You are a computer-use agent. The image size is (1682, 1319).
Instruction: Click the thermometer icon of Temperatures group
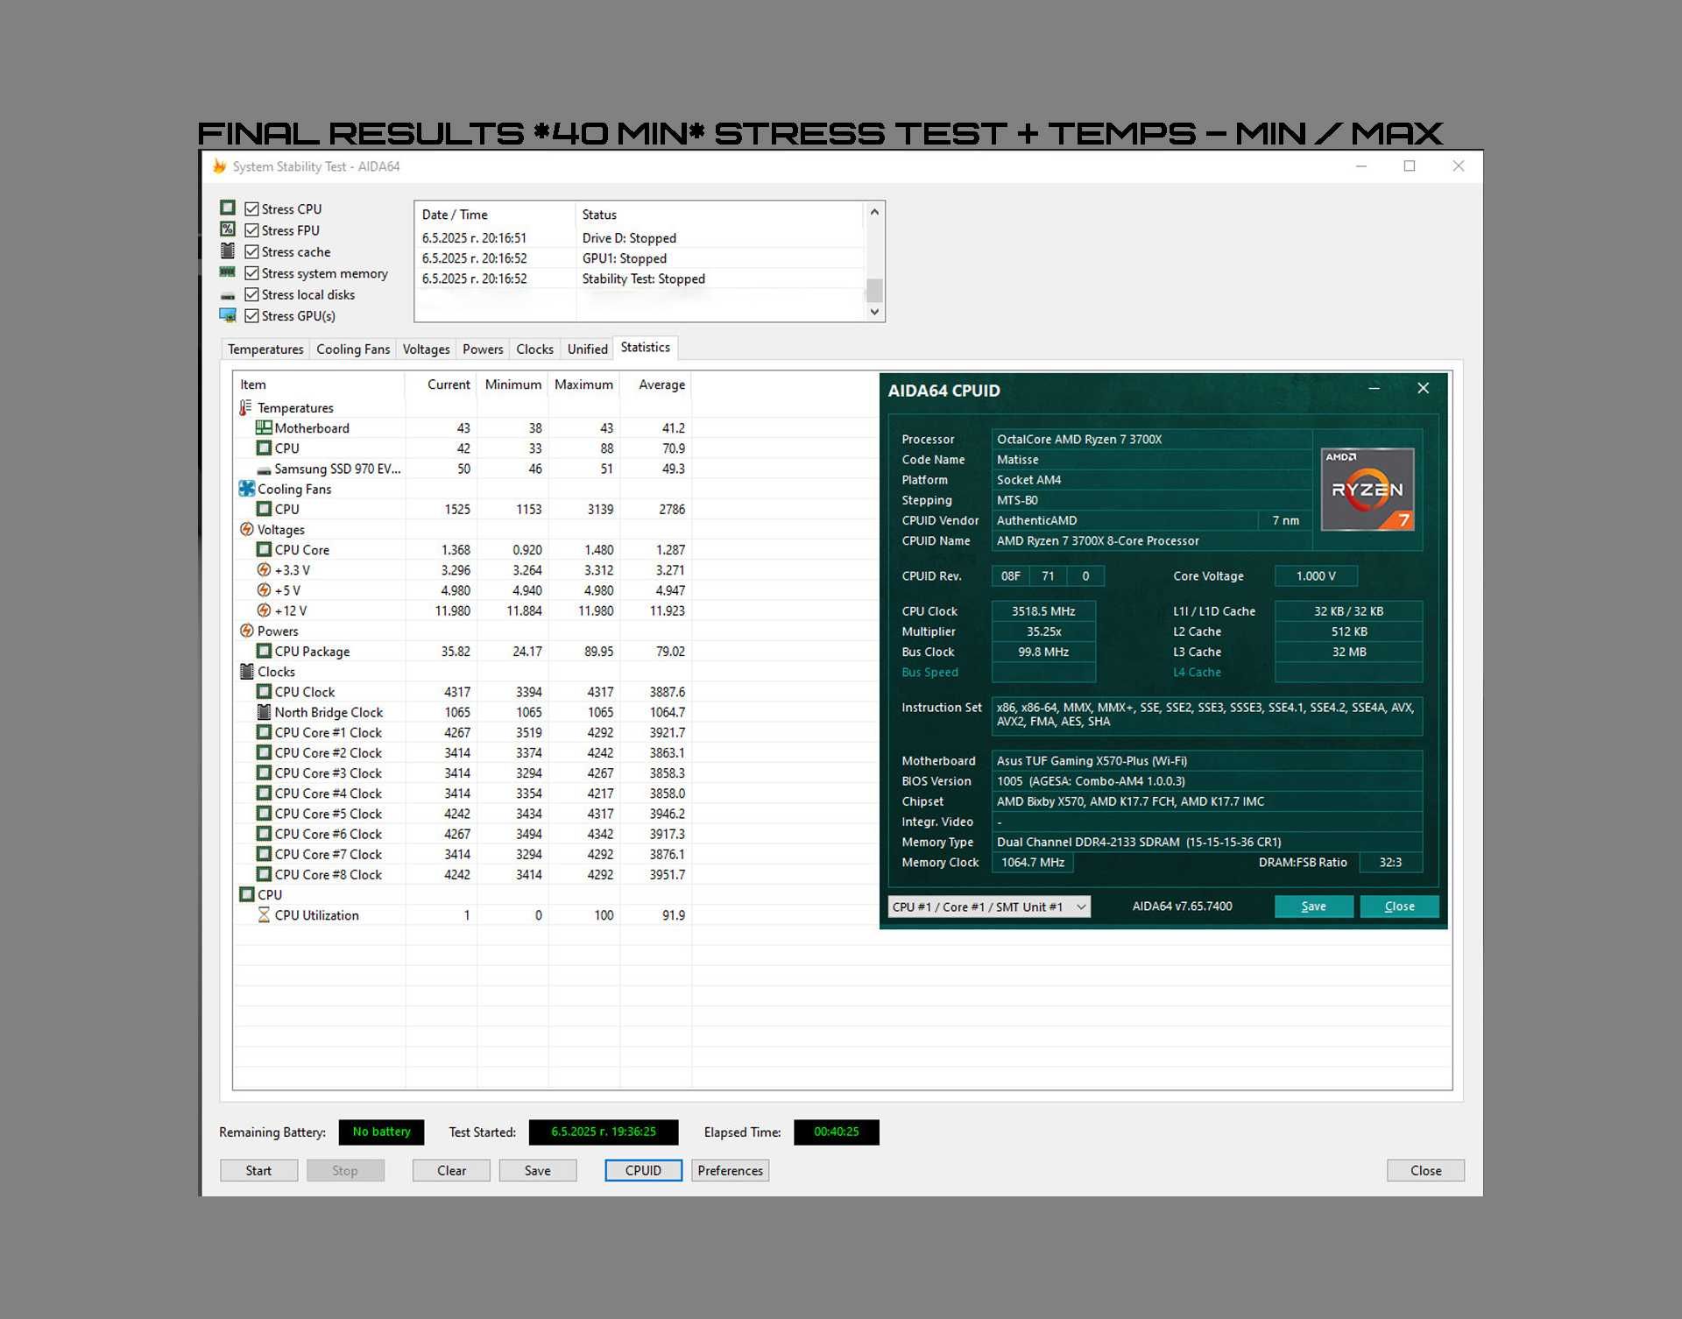point(246,408)
